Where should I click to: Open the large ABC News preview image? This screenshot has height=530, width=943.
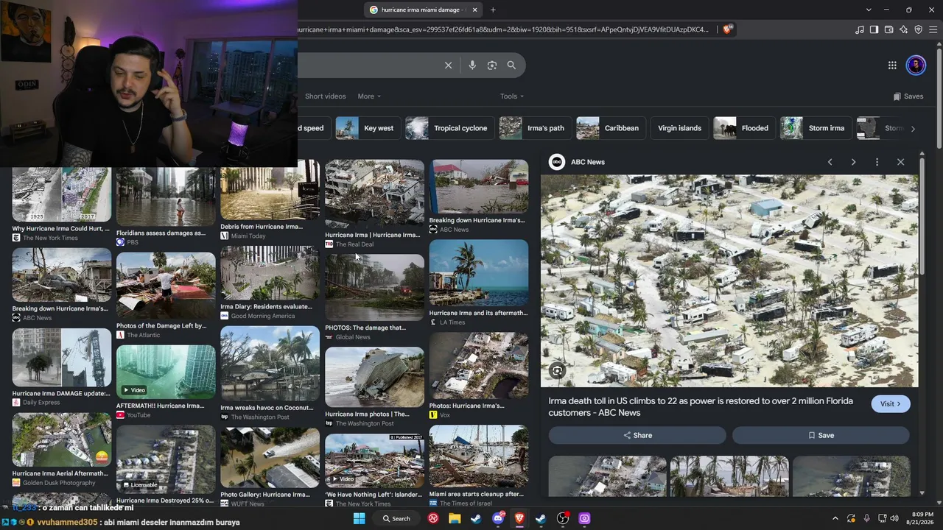(x=729, y=281)
